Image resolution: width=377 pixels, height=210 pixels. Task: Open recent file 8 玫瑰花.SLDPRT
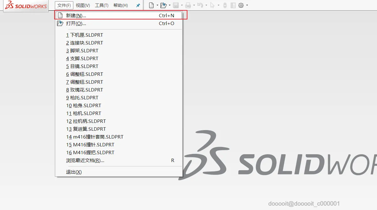tap(119, 90)
